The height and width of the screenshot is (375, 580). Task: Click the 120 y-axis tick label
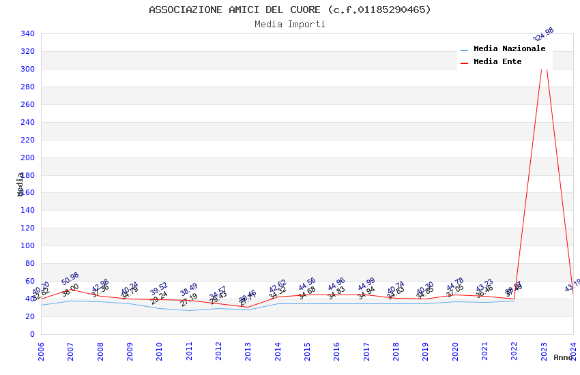28,228
